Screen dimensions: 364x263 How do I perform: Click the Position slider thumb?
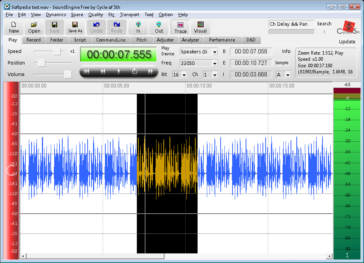42,63
